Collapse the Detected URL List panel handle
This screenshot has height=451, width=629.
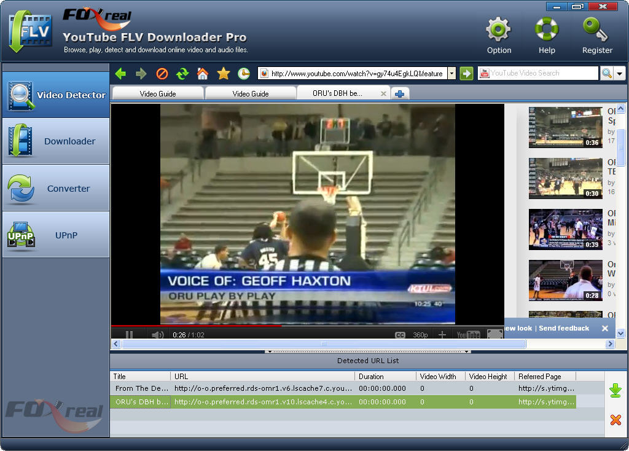click(x=368, y=351)
